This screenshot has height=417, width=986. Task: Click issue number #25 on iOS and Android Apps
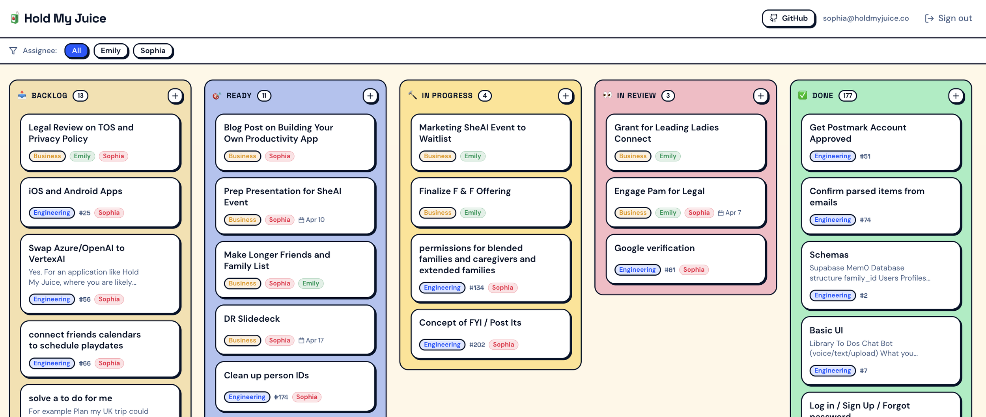click(x=84, y=213)
